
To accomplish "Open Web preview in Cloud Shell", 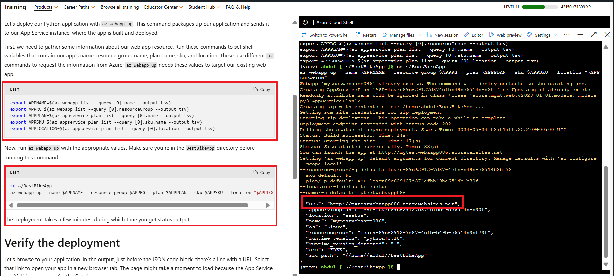I will [505, 35].
